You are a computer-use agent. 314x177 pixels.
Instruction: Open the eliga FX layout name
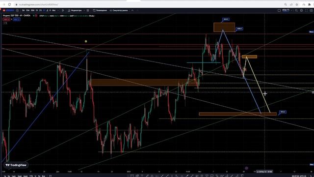click(x=286, y=10)
